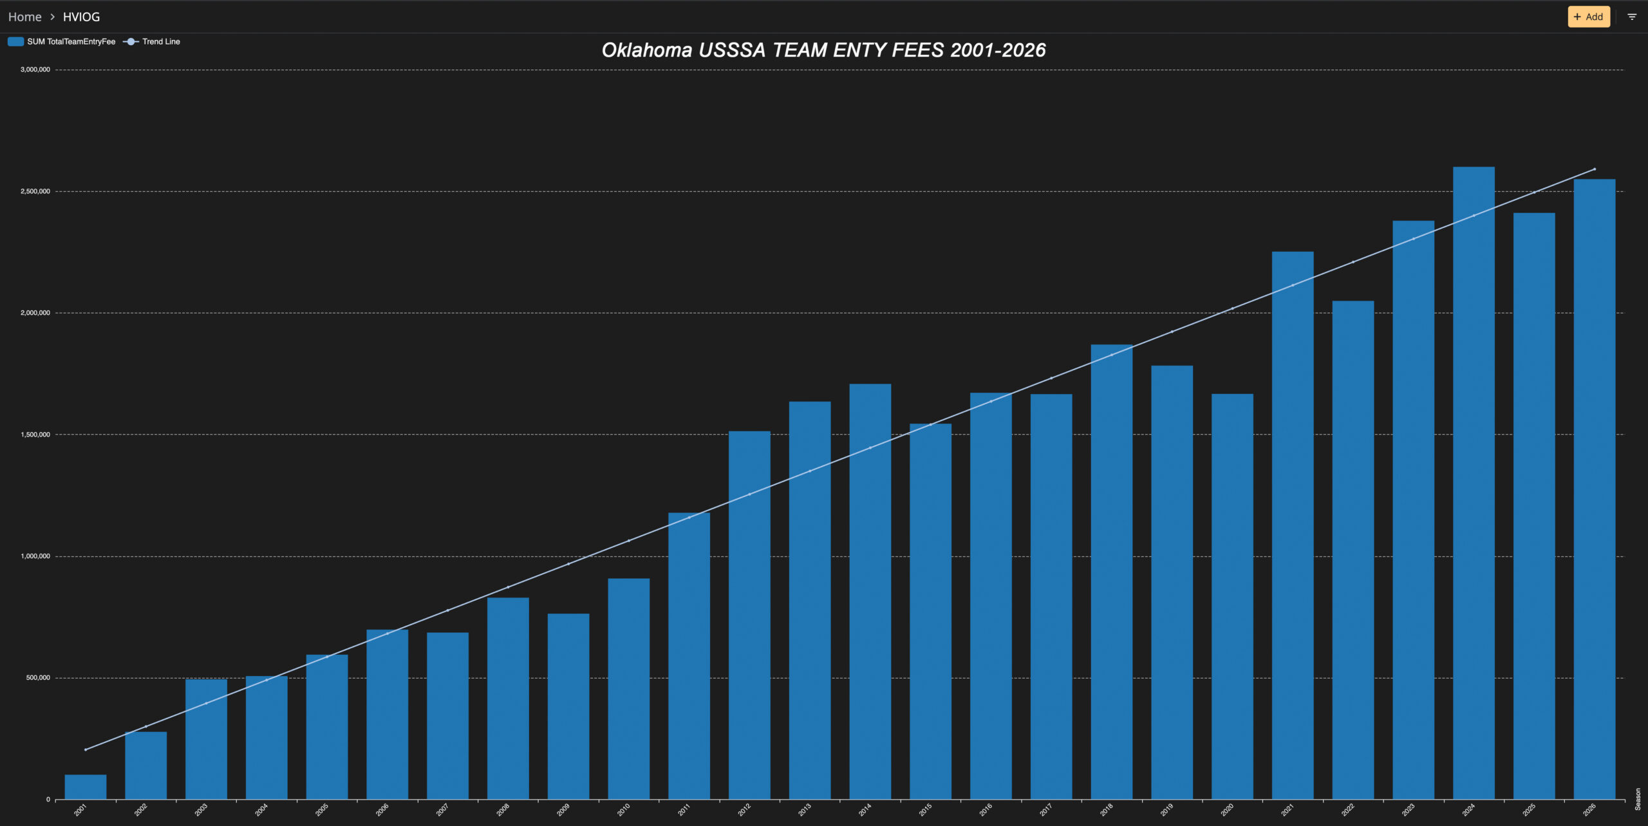Click the 3,000,000 y-axis label
Screen dimensions: 1648x826
point(35,70)
